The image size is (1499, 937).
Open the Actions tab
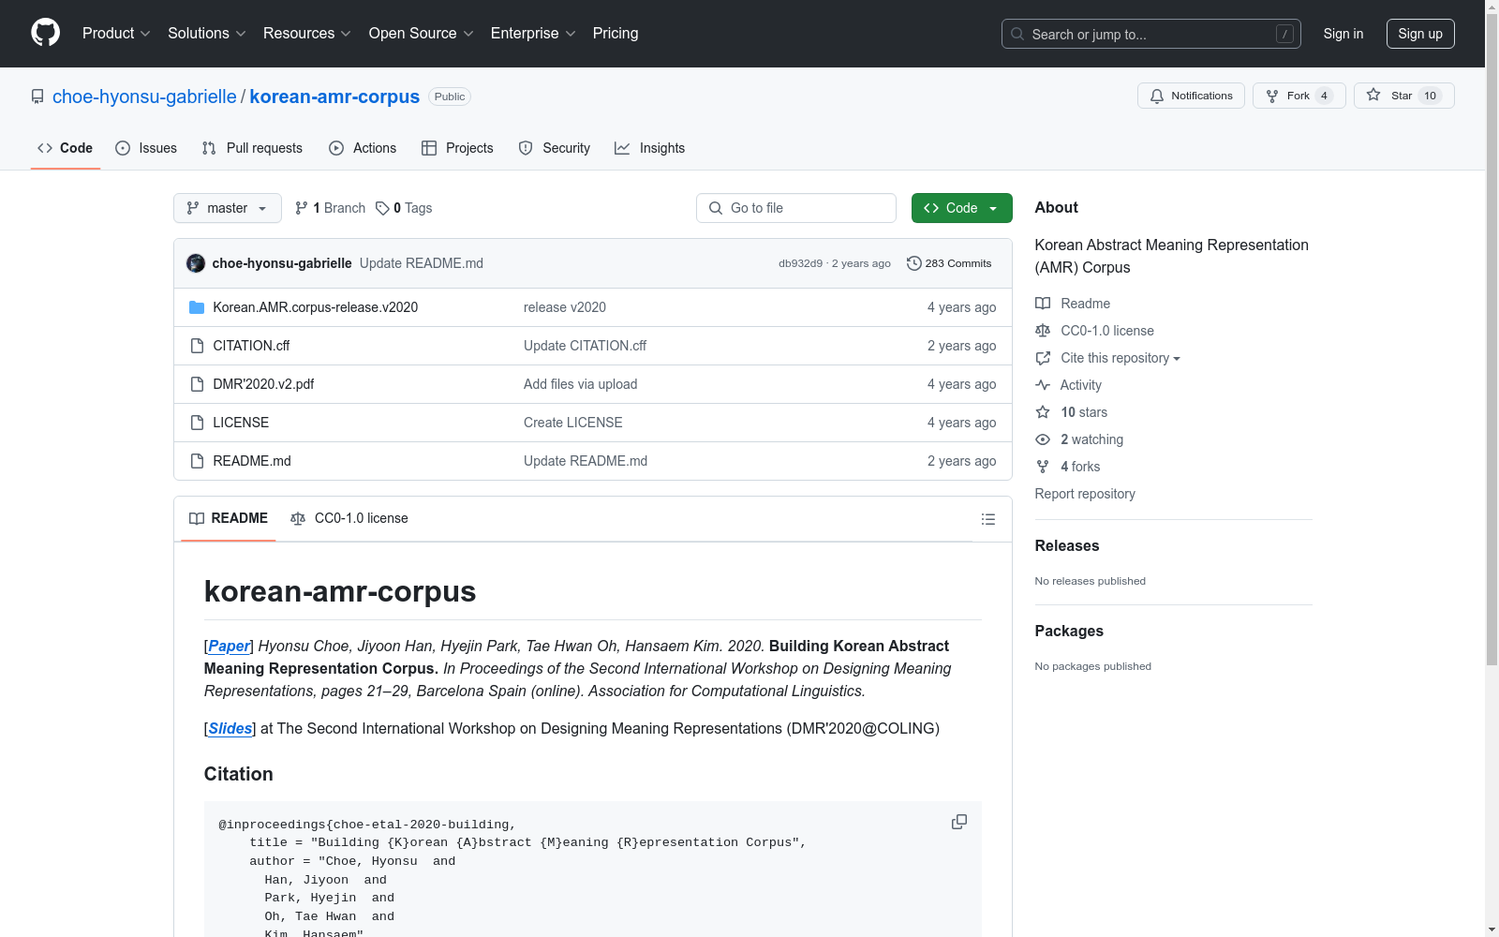click(x=363, y=148)
